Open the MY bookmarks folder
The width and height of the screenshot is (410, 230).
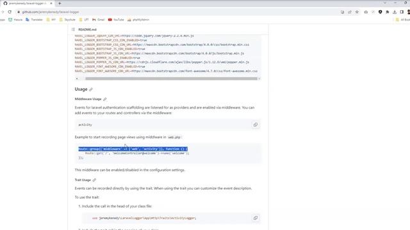pyautogui.click(x=51, y=20)
